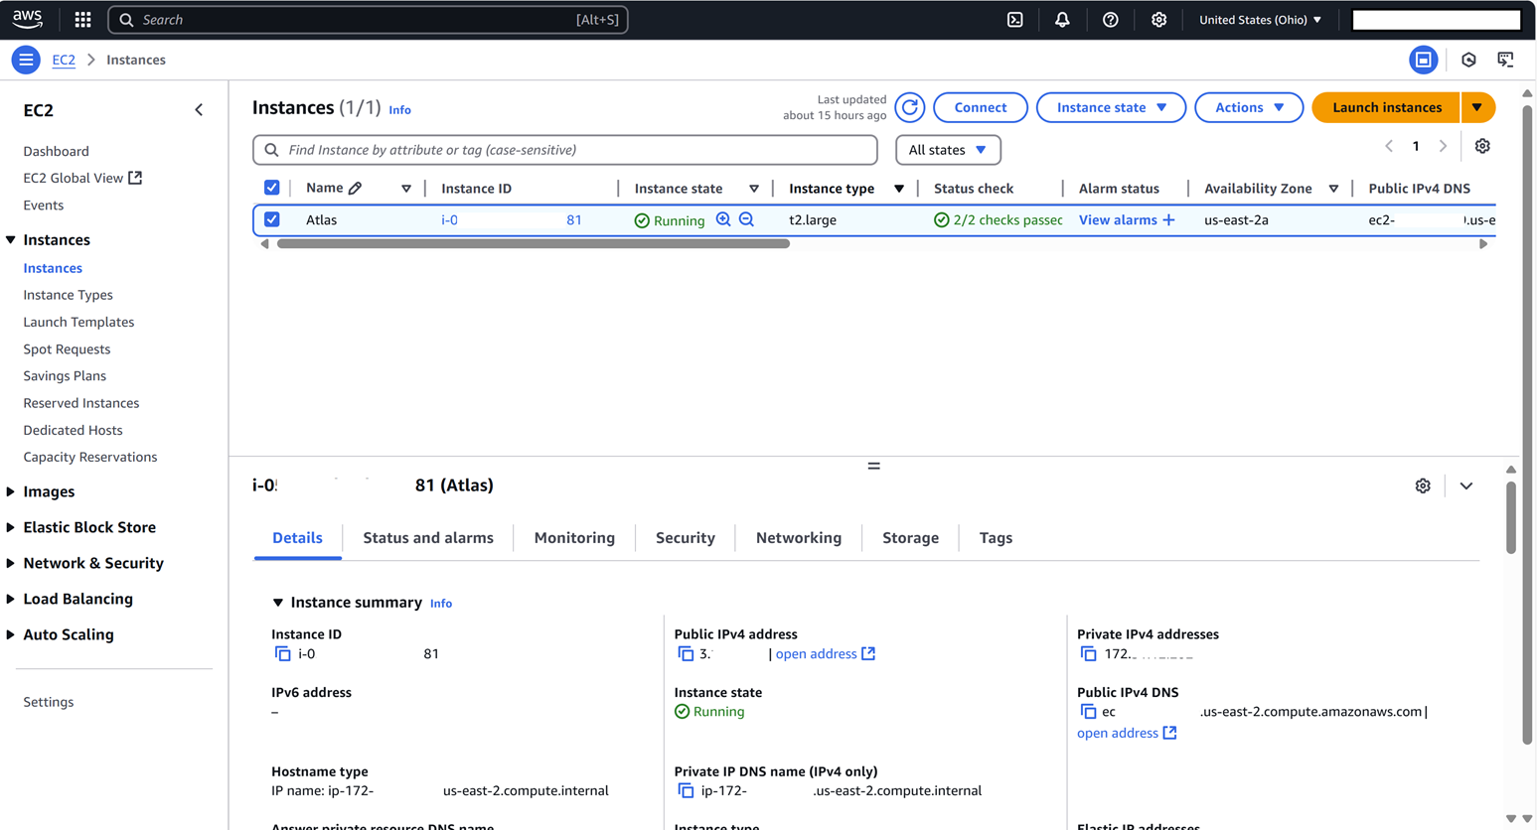This screenshot has width=1537, height=830.
Task: Refresh the instances list
Action: 909,107
